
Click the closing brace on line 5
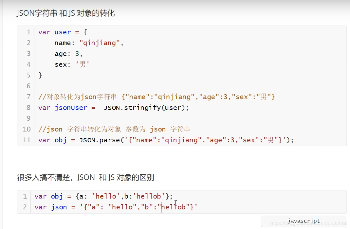(x=40, y=75)
